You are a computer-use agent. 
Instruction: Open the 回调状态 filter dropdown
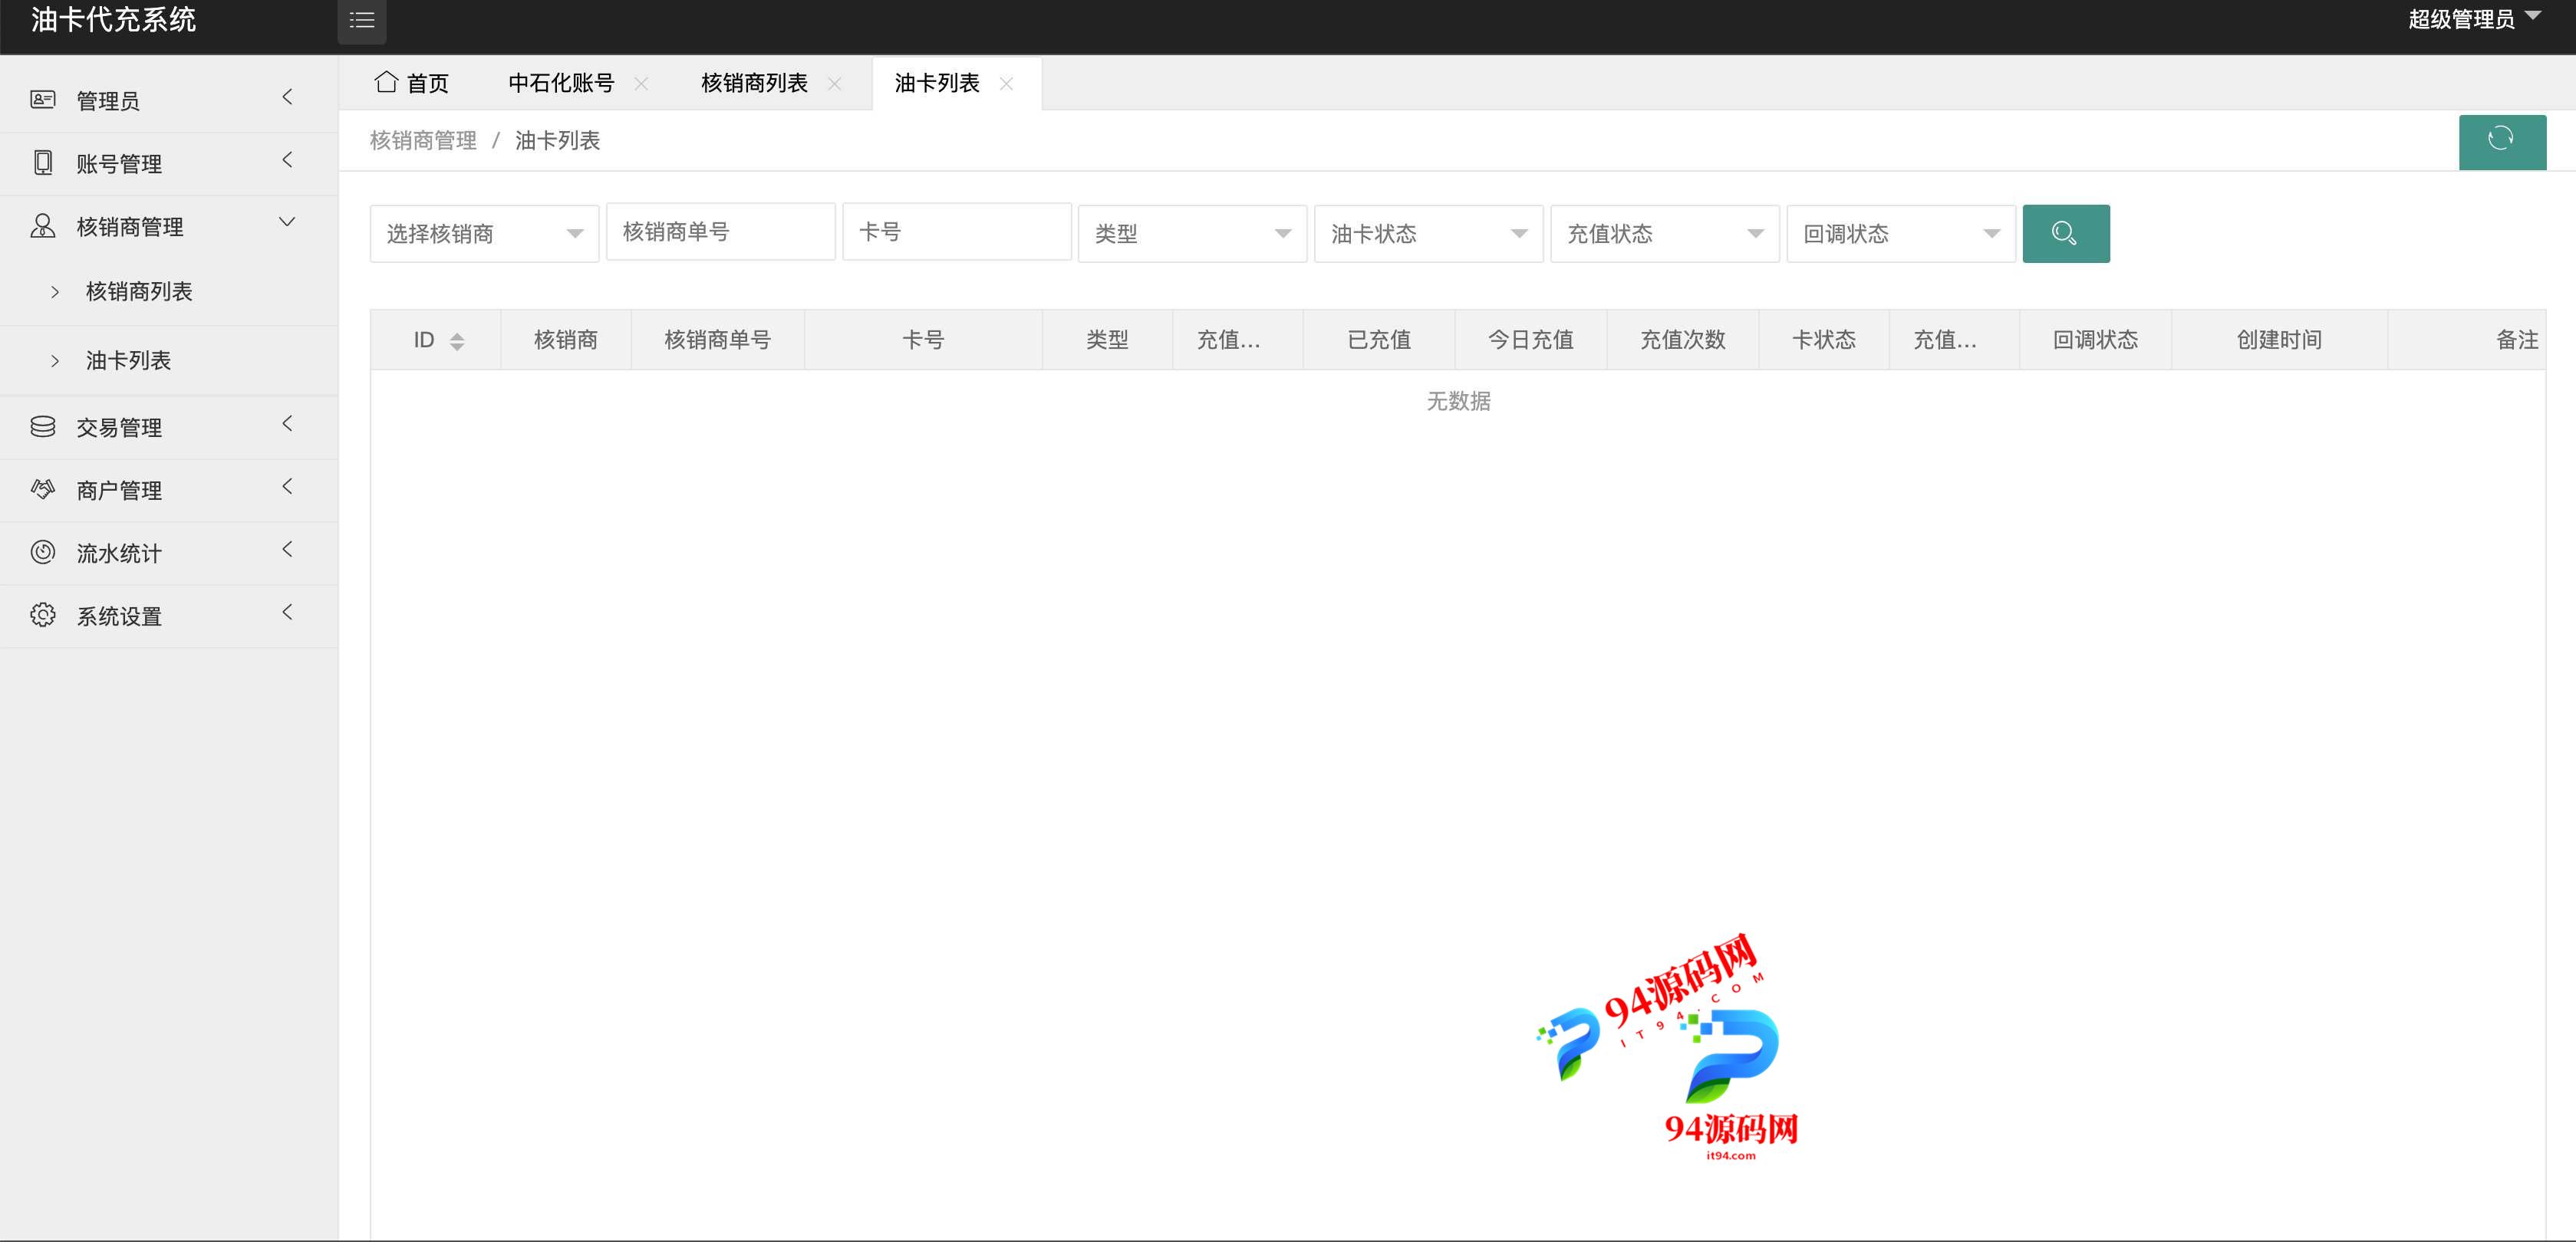1900,234
